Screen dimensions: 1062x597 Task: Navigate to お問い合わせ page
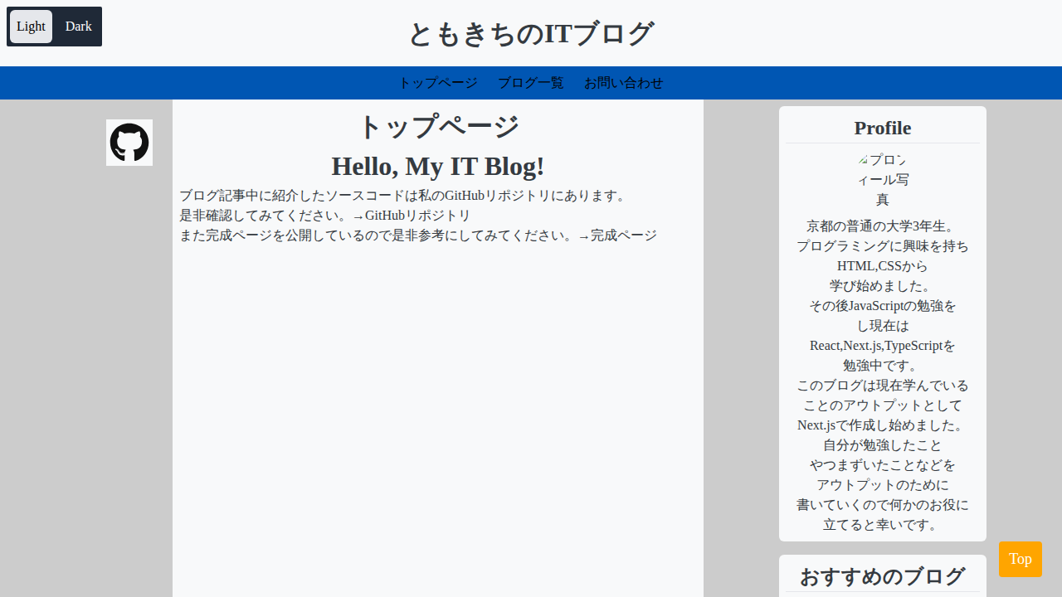pyautogui.click(x=623, y=83)
